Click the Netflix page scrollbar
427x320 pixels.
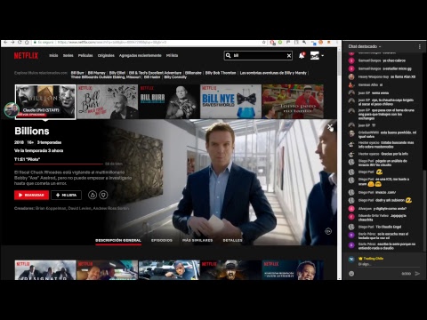pyautogui.click(x=340, y=62)
